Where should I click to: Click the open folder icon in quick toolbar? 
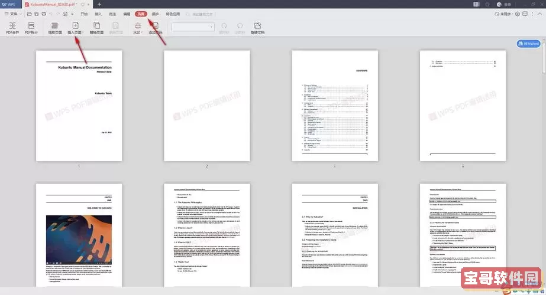tap(29, 14)
